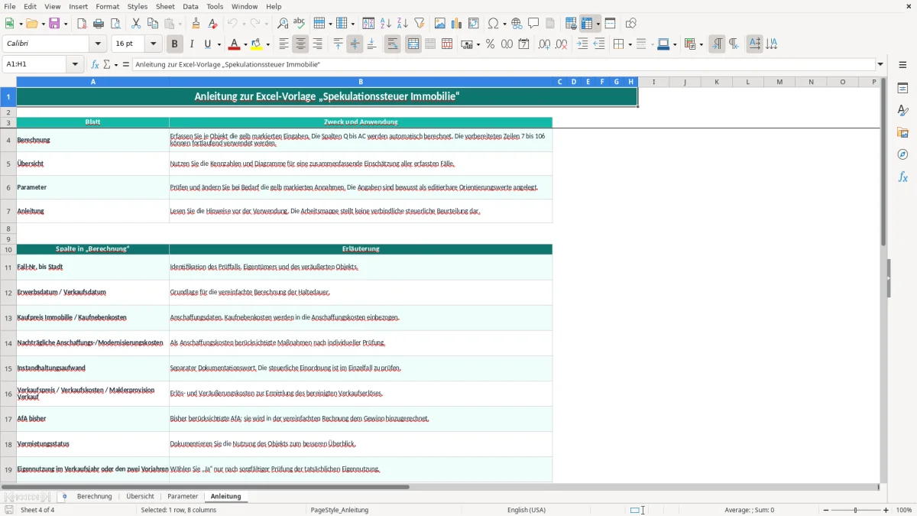Adjust the zoom slider

(855, 510)
